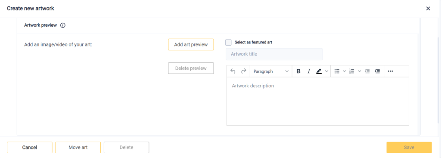Click the Cancel button
The image size is (441, 158).
coord(30,147)
